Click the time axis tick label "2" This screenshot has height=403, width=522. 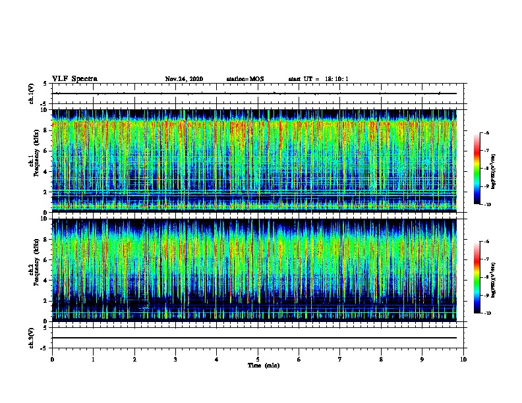(134, 360)
